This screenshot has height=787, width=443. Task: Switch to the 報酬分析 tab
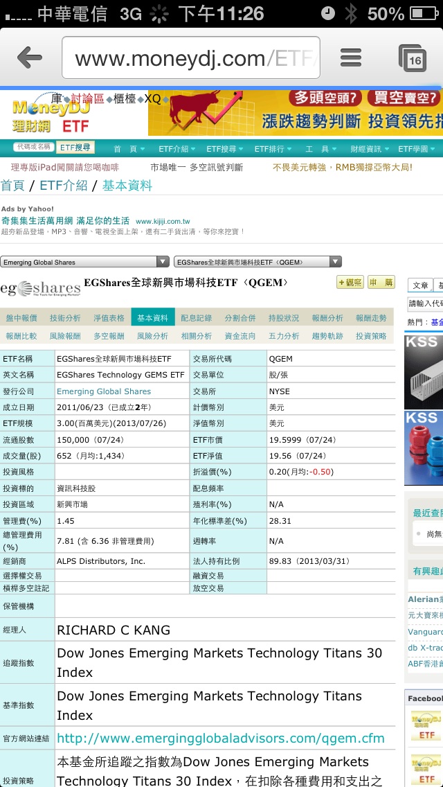(327, 318)
